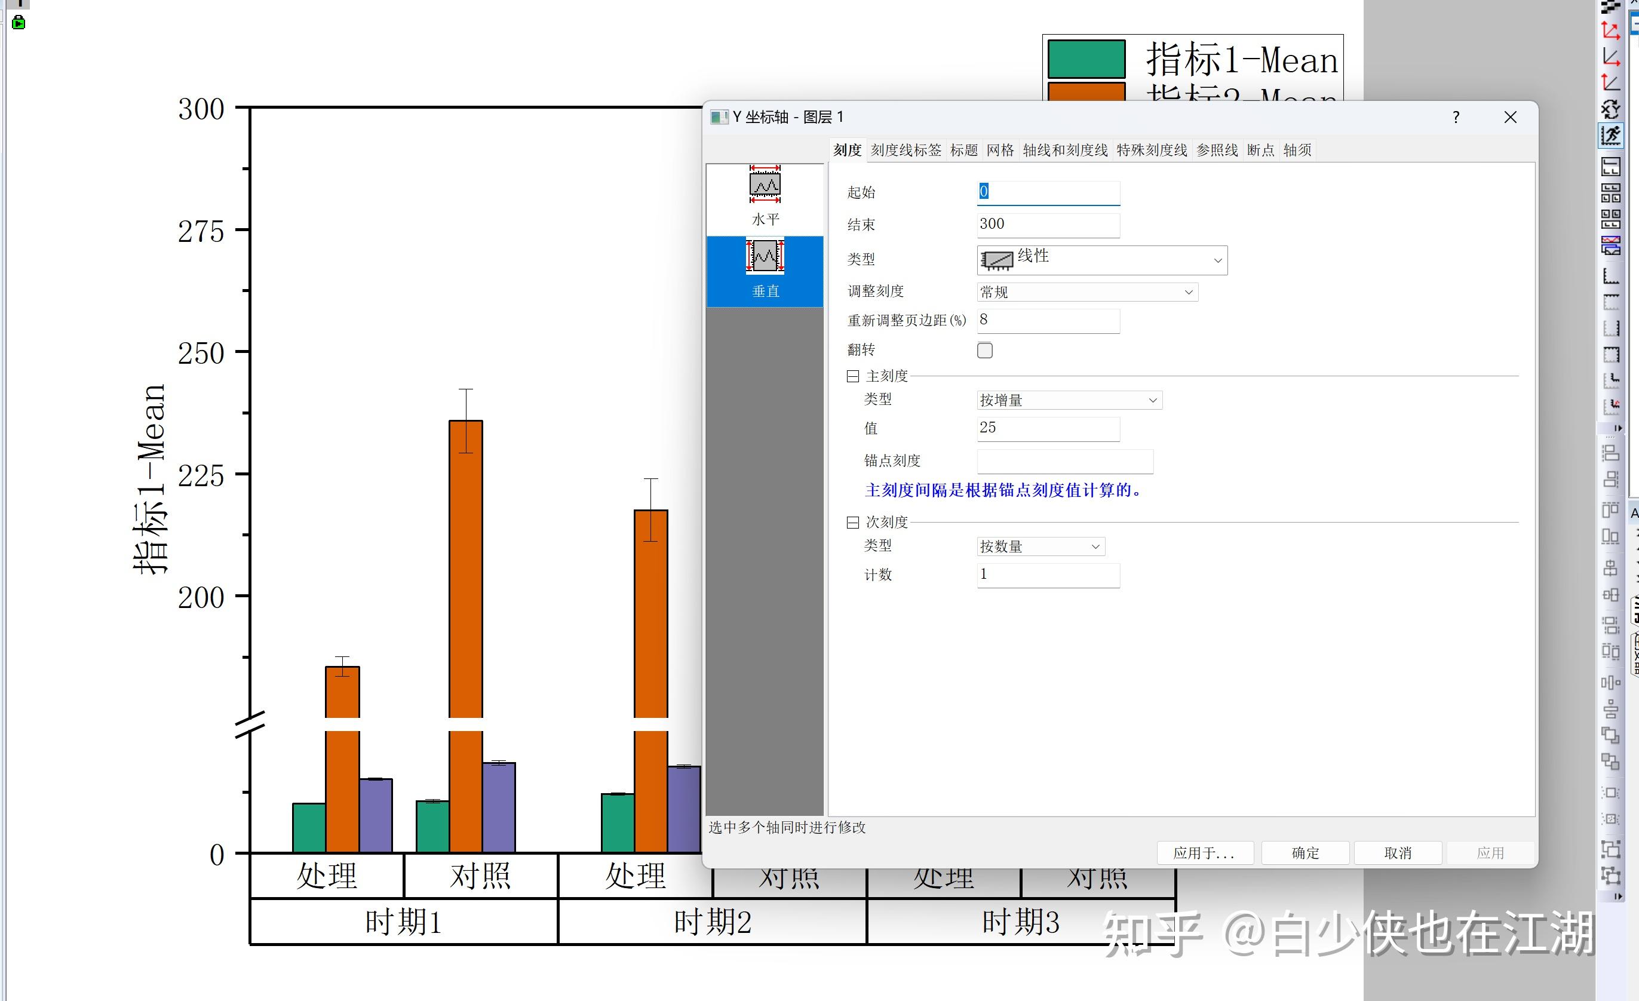
Task: Click the align left objects icon
Action: point(1610,453)
